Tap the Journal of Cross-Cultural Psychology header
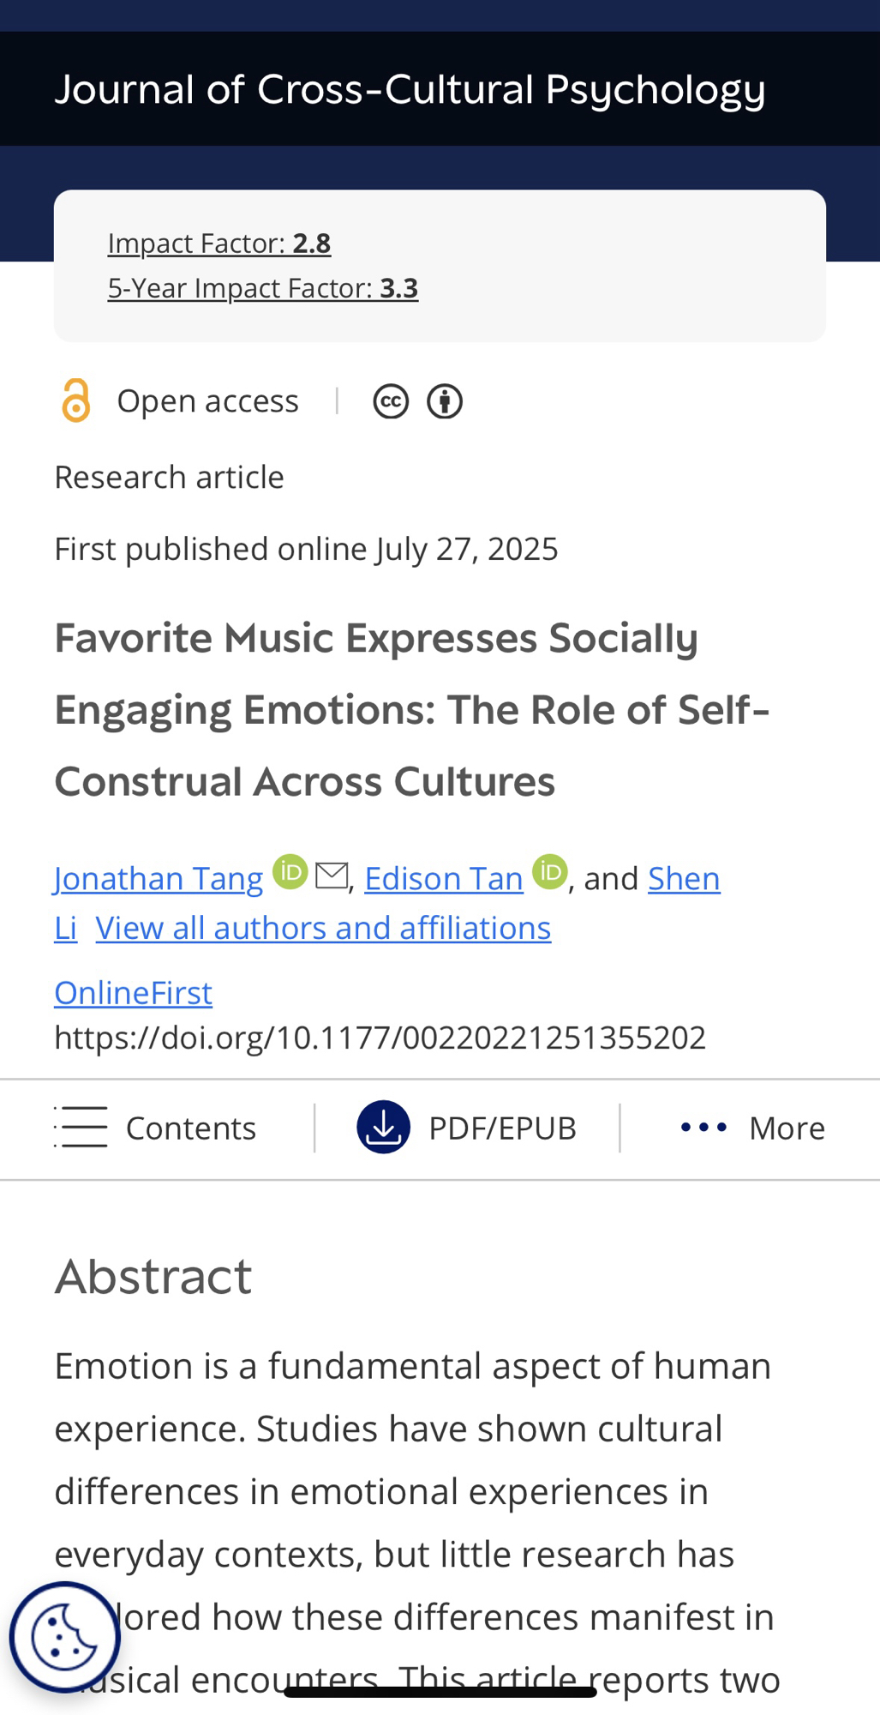The image size is (880, 1715). point(410,89)
